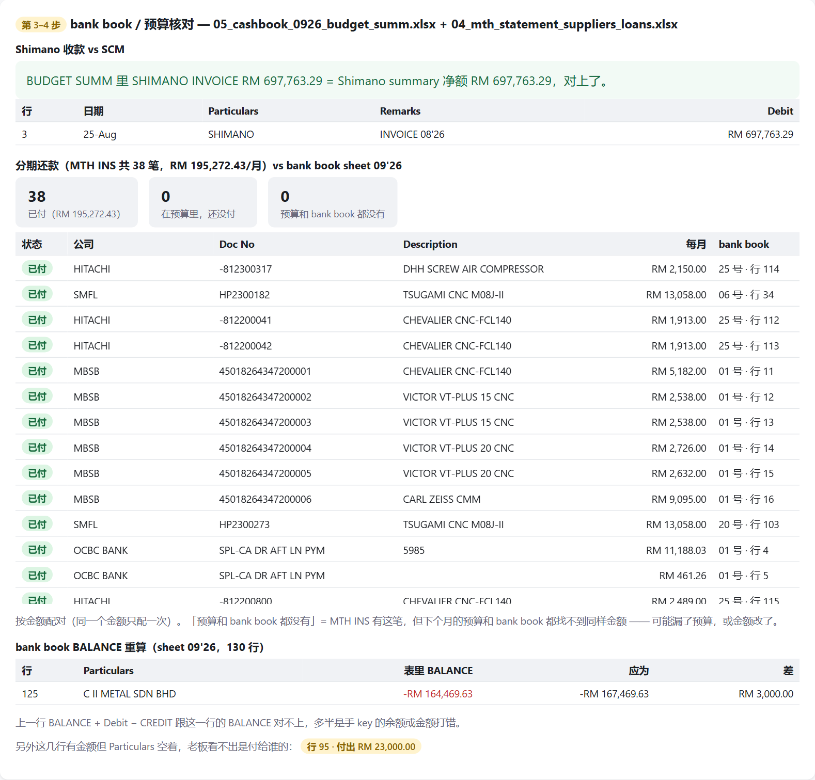Click the red -RM 164,469.63 balance value

pyautogui.click(x=438, y=694)
